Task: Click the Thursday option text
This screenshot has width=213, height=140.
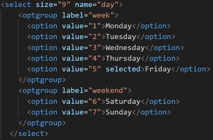Action: pyautogui.click(x=123, y=59)
